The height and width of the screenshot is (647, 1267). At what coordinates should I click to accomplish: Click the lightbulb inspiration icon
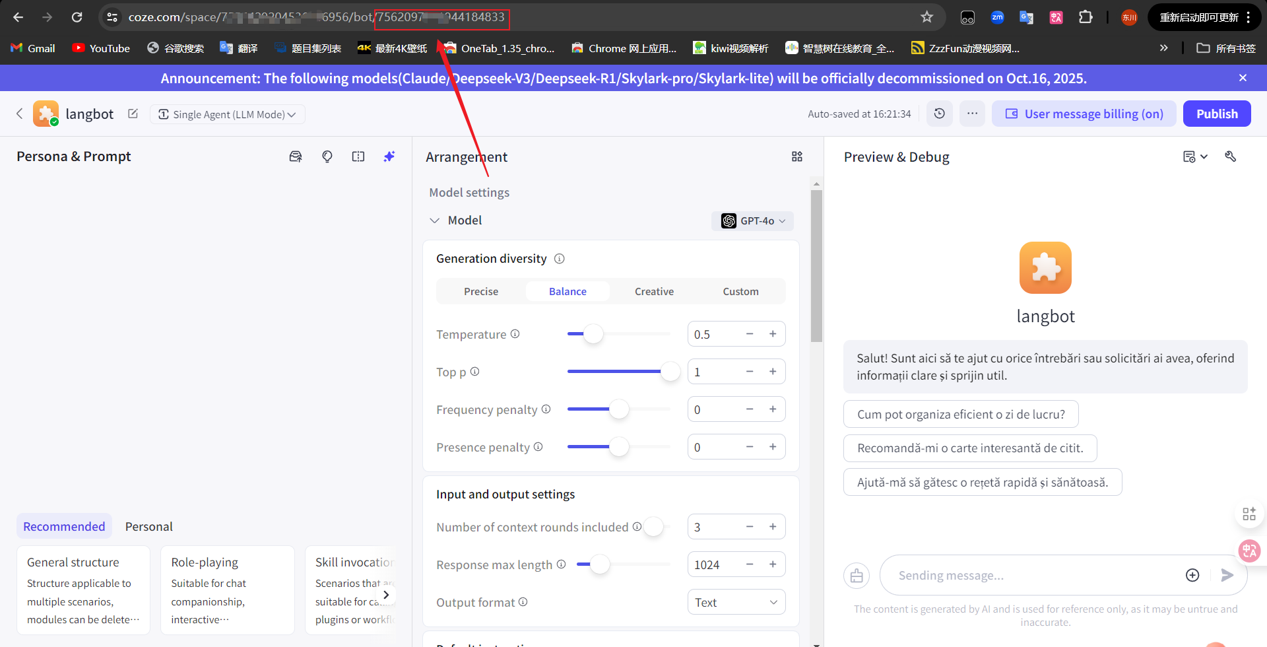[327, 156]
